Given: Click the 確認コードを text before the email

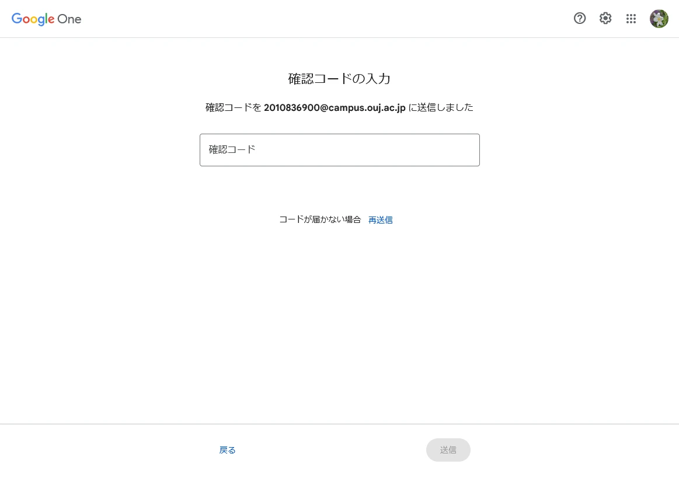Looking at the screenshot, I should click(x=233, y=108).
